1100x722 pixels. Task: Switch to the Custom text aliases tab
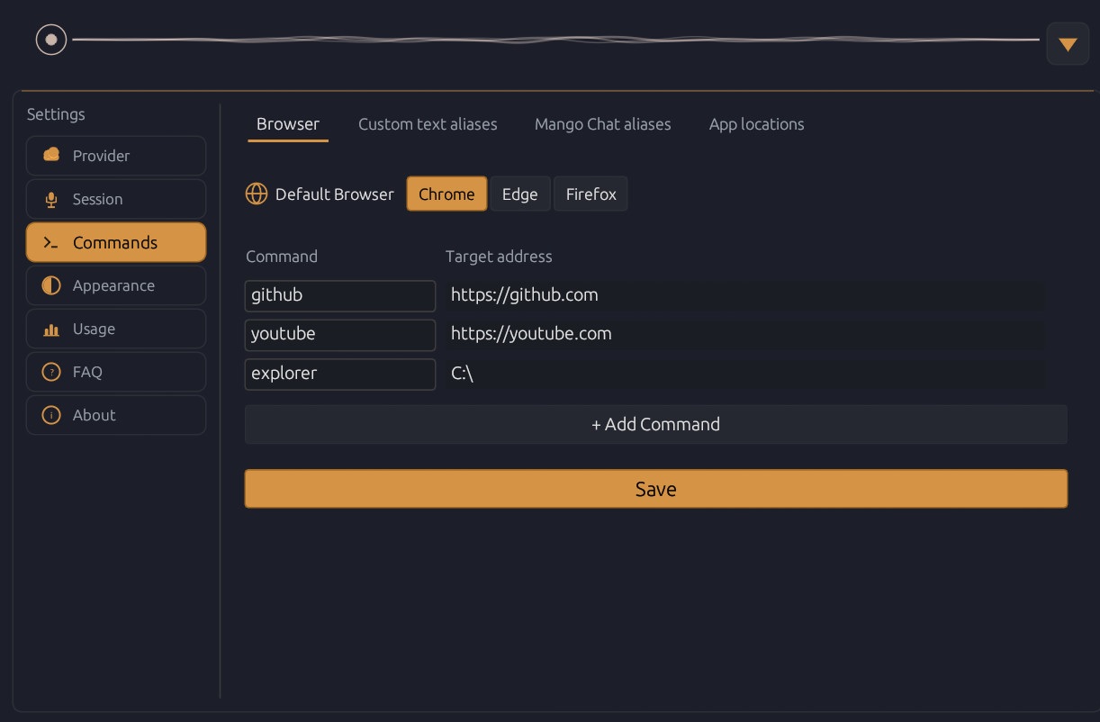(428, 124)
